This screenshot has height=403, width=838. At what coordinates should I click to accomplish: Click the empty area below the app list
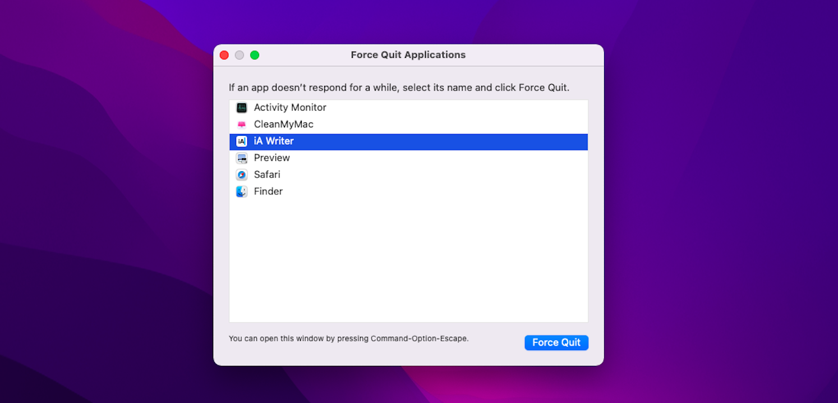point(408,258)
